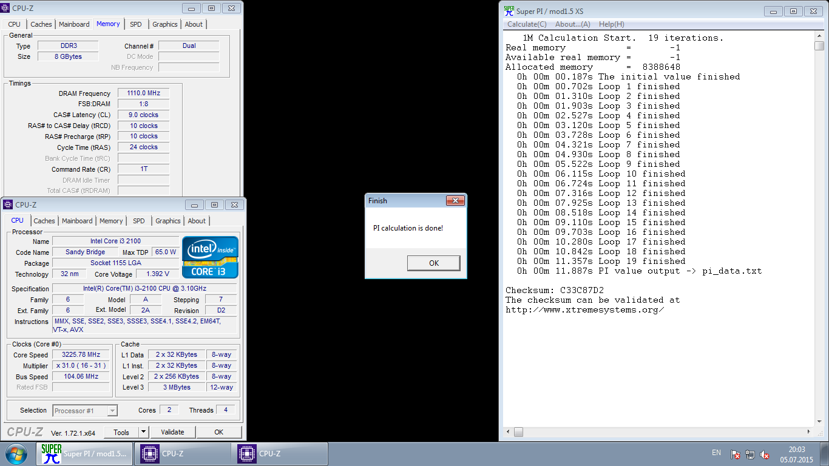Click the Bus Speed value 104.06 MHz
The width and height of the screenshot is (829, 466).
[x=81, y=377]
